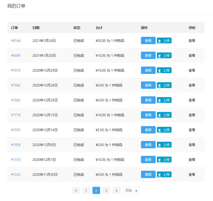Upload file for order #8086

[164, 55]
